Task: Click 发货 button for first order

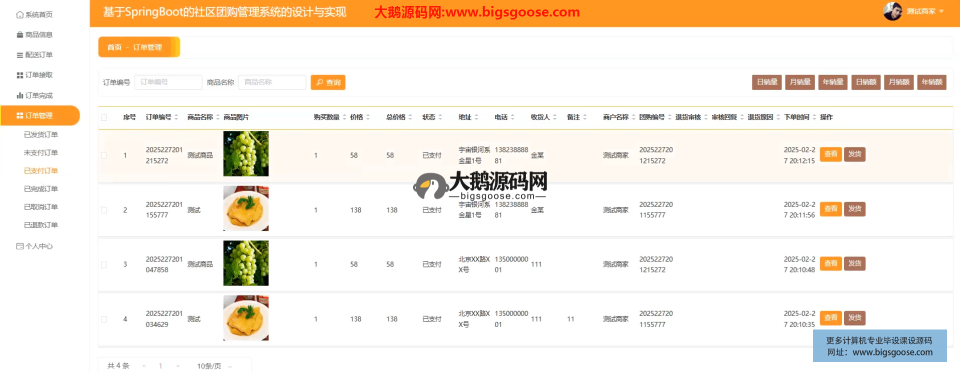Action: click(x=854, y=154)
